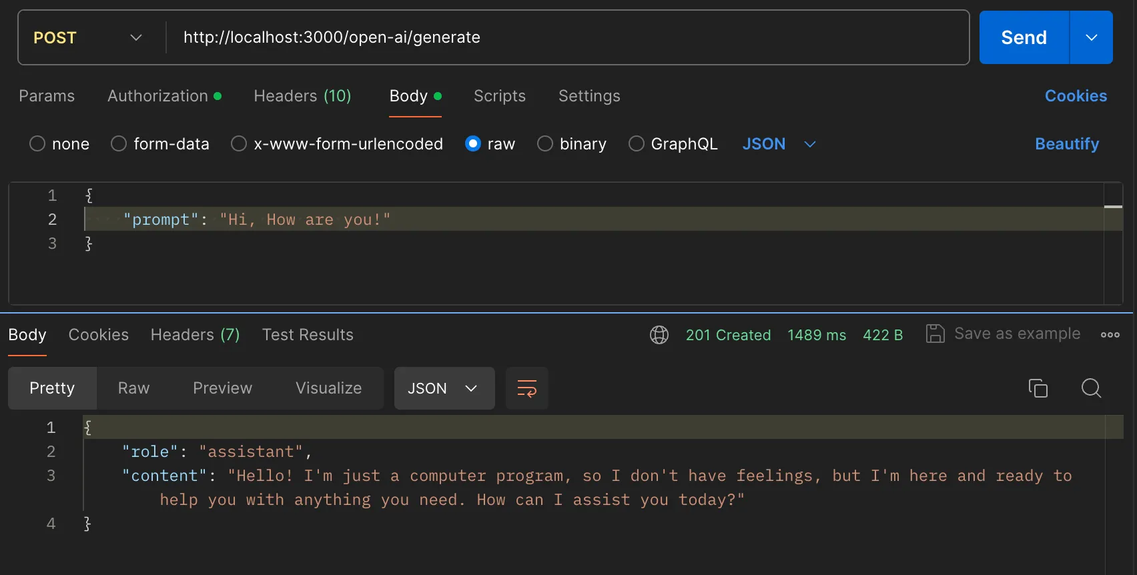Open the response Cookies tab
Screen dimensions: 1137x575
(x=99, y=335)
